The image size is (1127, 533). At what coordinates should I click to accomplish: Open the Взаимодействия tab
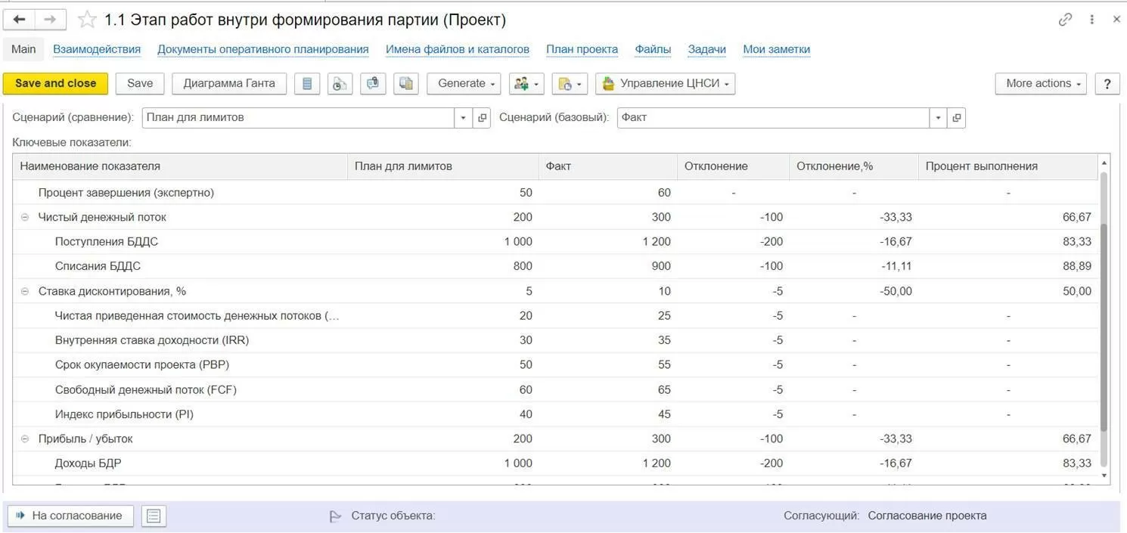point(97,49)
